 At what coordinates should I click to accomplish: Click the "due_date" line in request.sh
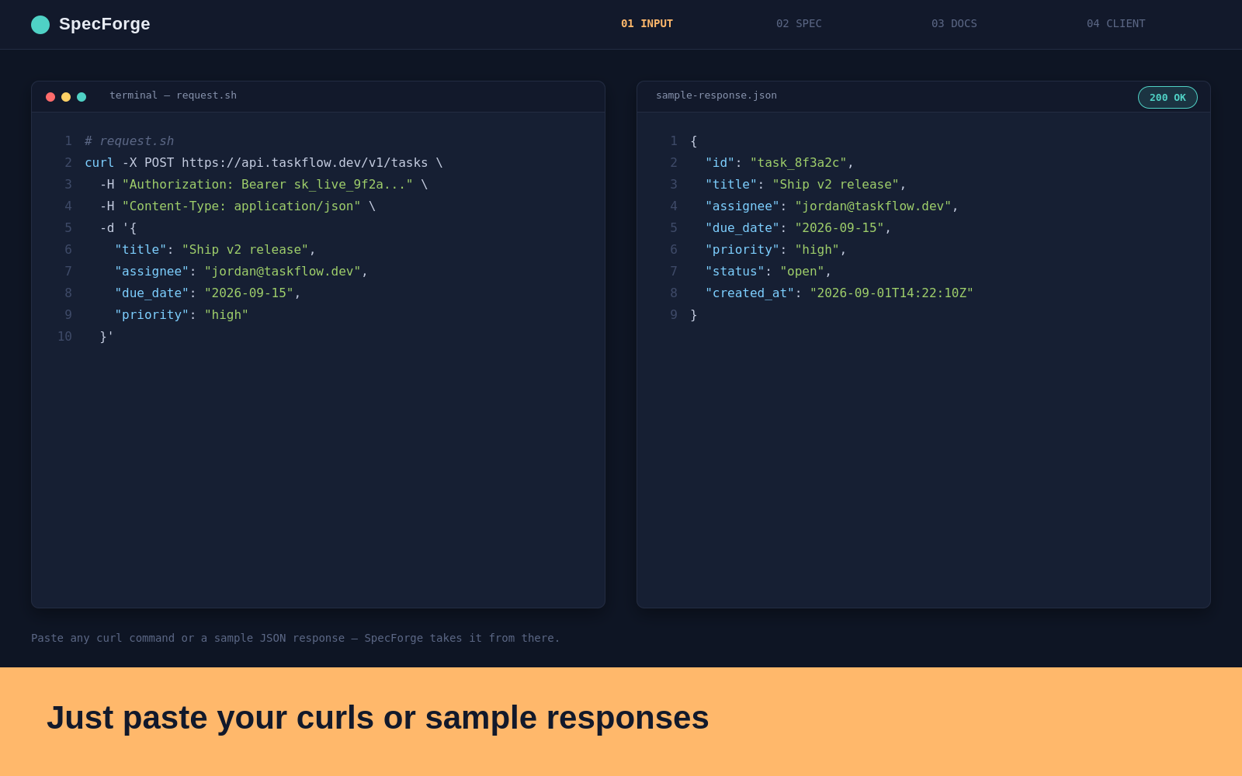click(208, 293)
